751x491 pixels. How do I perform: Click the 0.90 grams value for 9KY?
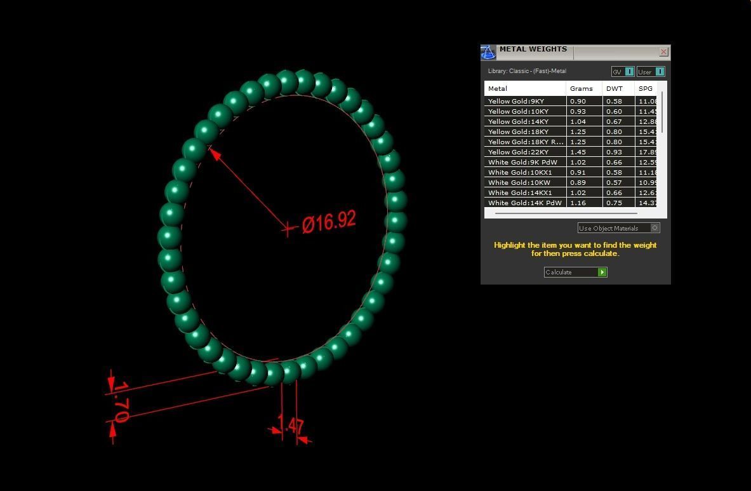coord(578,101)
